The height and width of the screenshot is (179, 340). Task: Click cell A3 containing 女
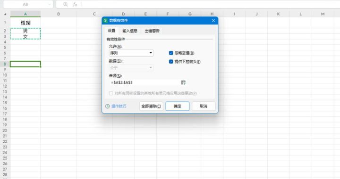(x=25, y=36)
